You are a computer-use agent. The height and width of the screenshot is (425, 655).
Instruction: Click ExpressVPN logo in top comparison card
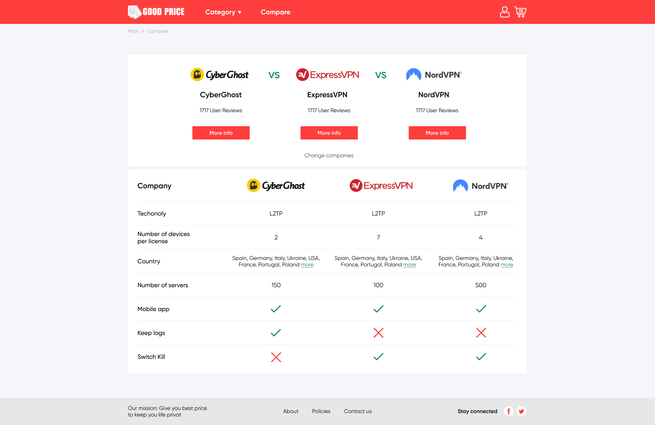[327, 75]
